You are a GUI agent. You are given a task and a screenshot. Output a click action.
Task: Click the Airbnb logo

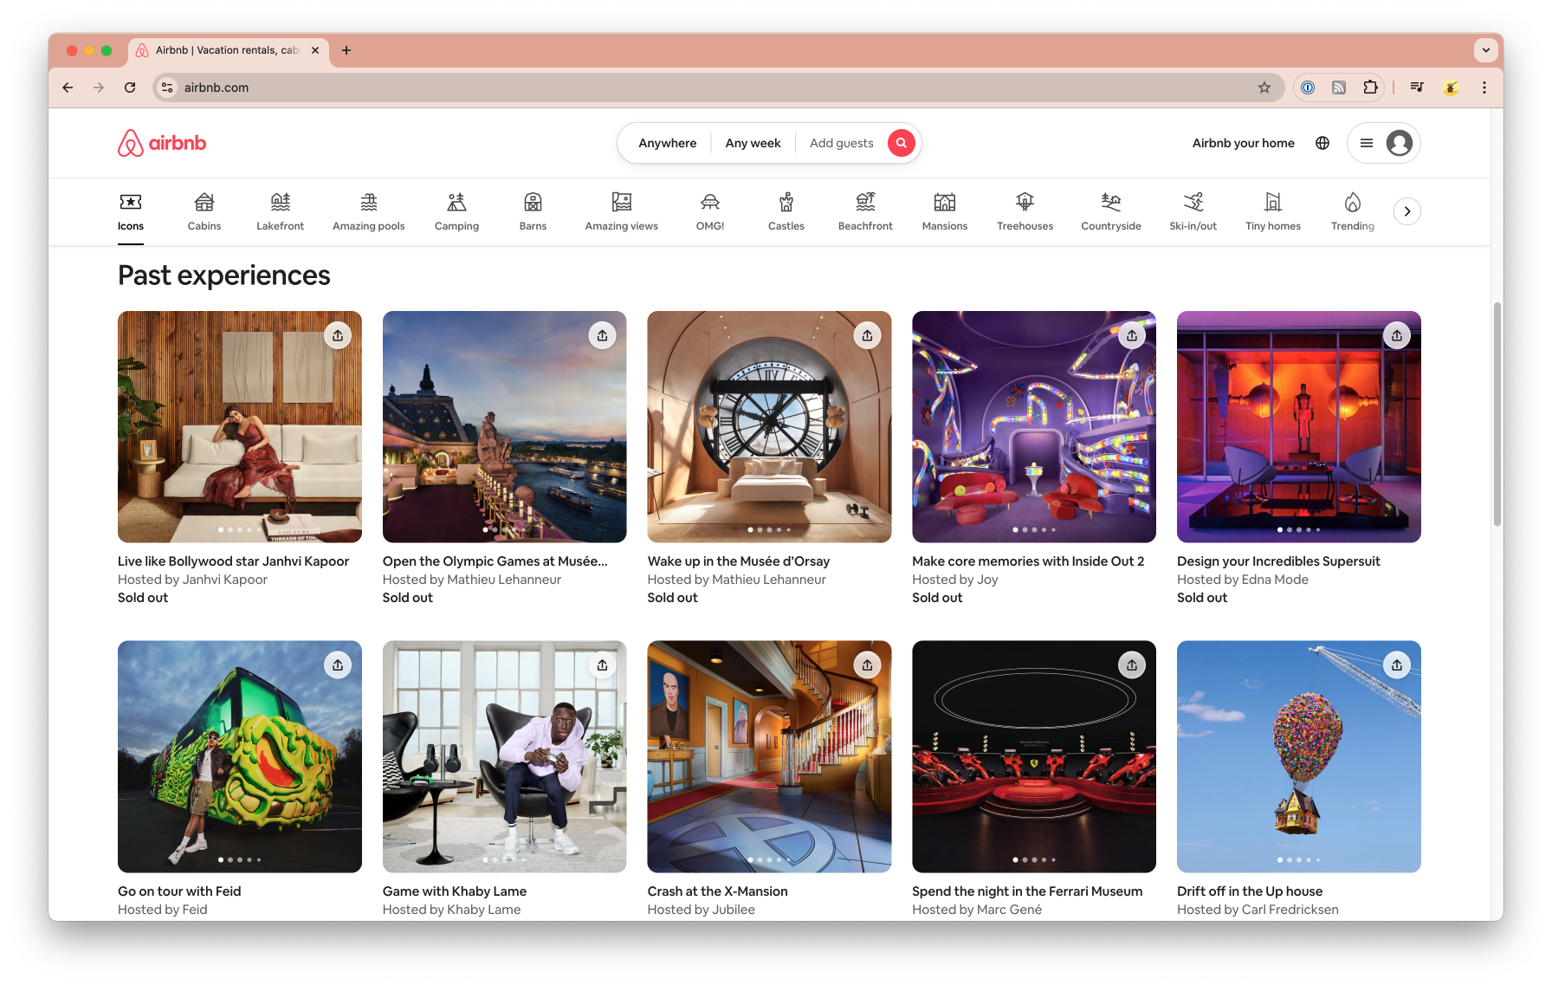pyautogui.click(x=162, y=143)
